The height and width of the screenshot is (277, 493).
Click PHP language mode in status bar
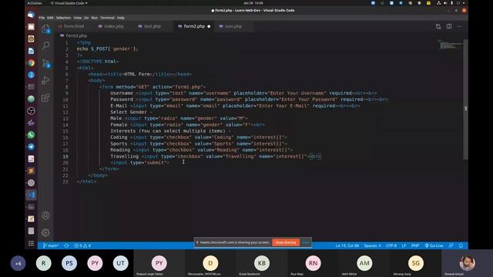click(x=415, y=245)
